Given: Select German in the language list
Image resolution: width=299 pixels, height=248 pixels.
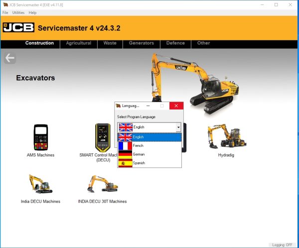Looking at the screenshot, I should pyautogui.click(x=149, y=154).
